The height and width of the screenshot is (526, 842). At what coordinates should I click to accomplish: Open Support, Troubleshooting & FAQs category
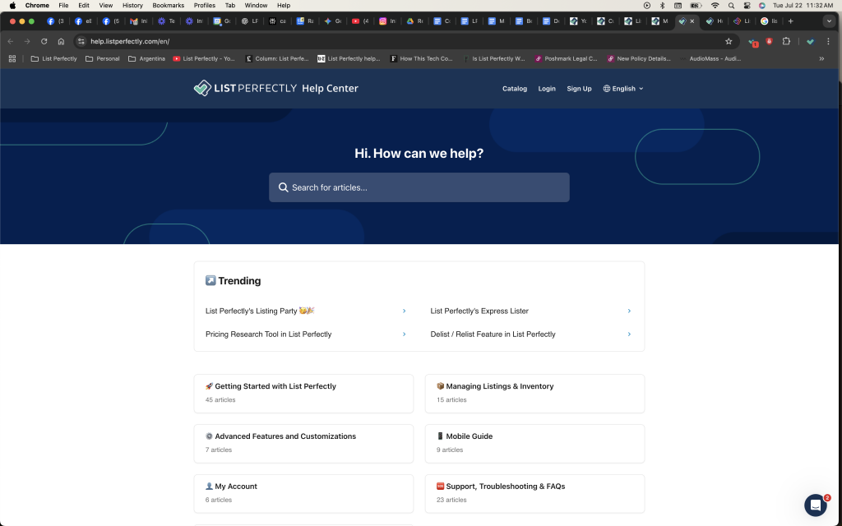(534, 493)
